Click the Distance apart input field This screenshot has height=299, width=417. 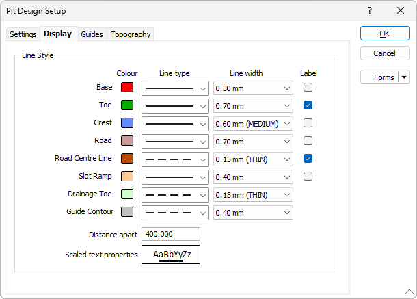[x=171, y=234]
